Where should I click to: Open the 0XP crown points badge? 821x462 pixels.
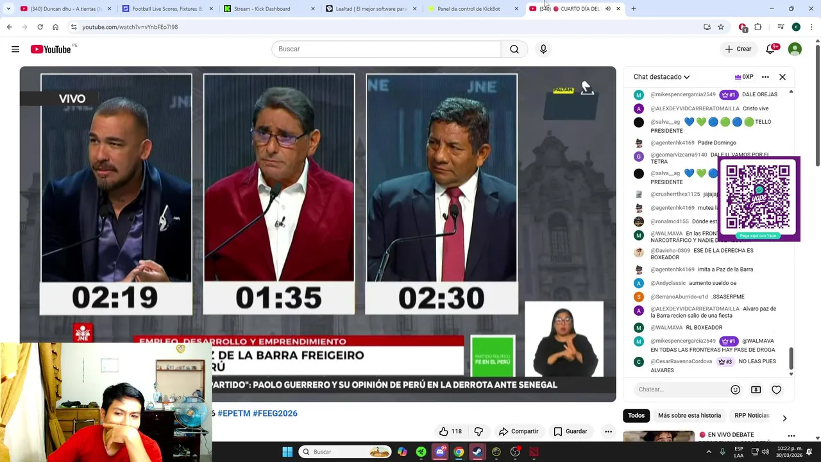pos(744,77)
